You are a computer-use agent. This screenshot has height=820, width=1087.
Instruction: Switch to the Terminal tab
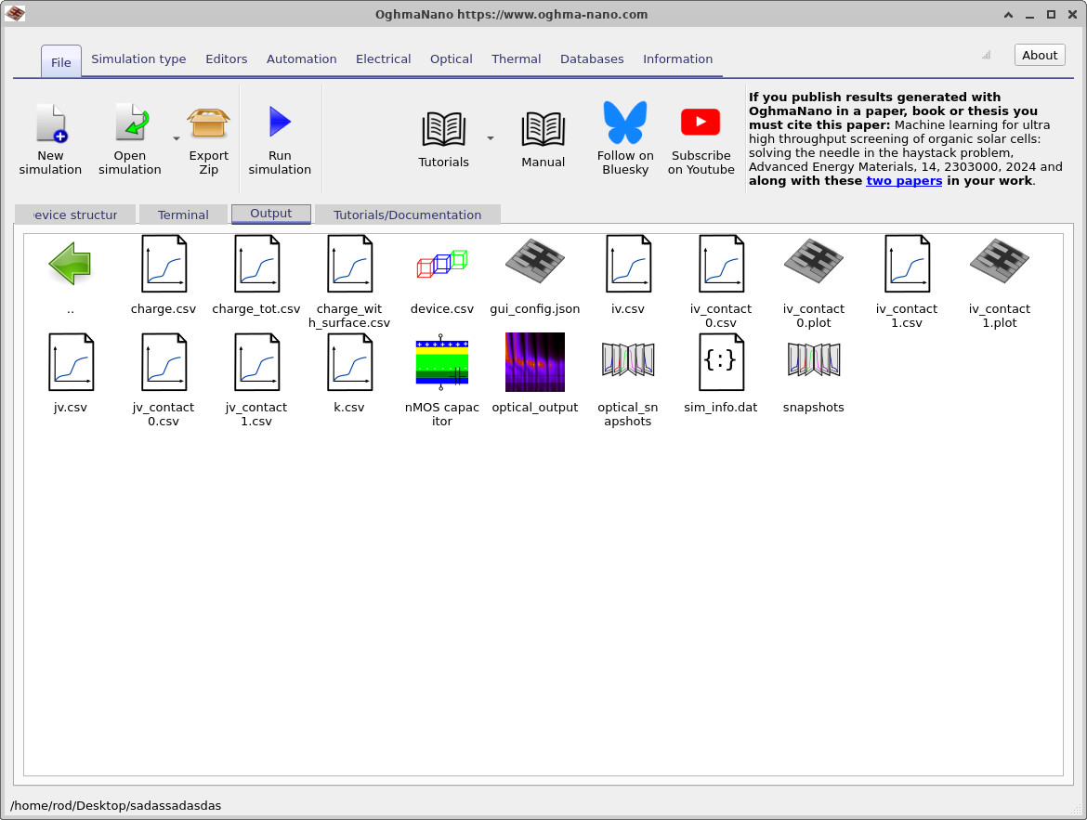pos(182,214)
